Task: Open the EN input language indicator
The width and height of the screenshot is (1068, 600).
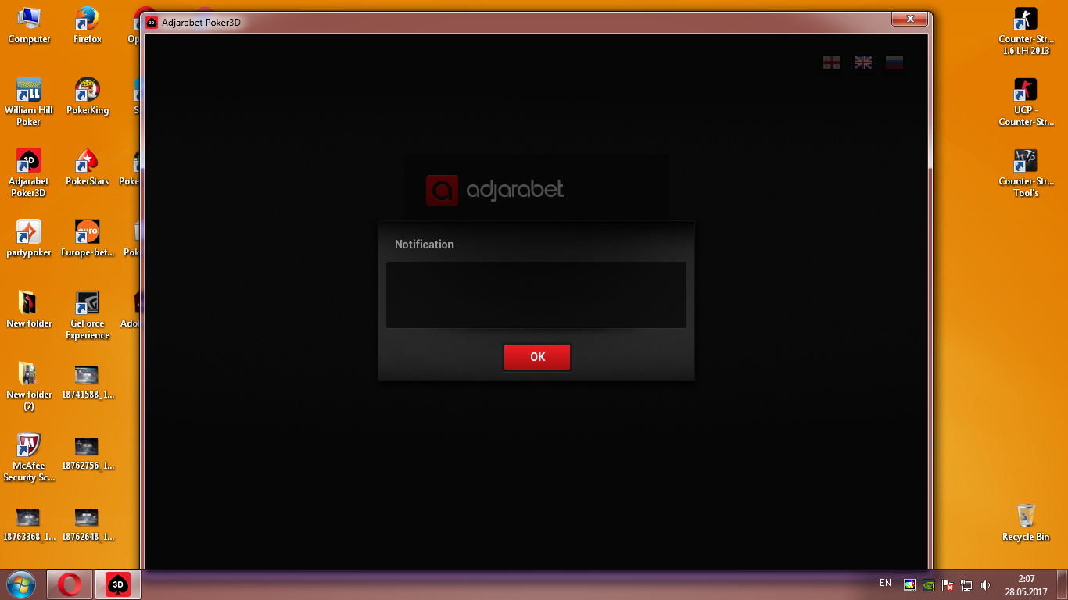Action: coord(885,583)
